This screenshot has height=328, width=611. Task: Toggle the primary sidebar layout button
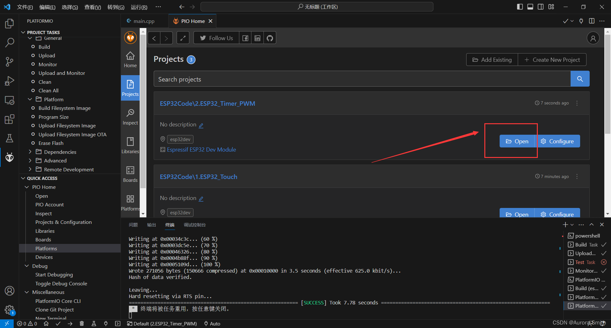520,7
